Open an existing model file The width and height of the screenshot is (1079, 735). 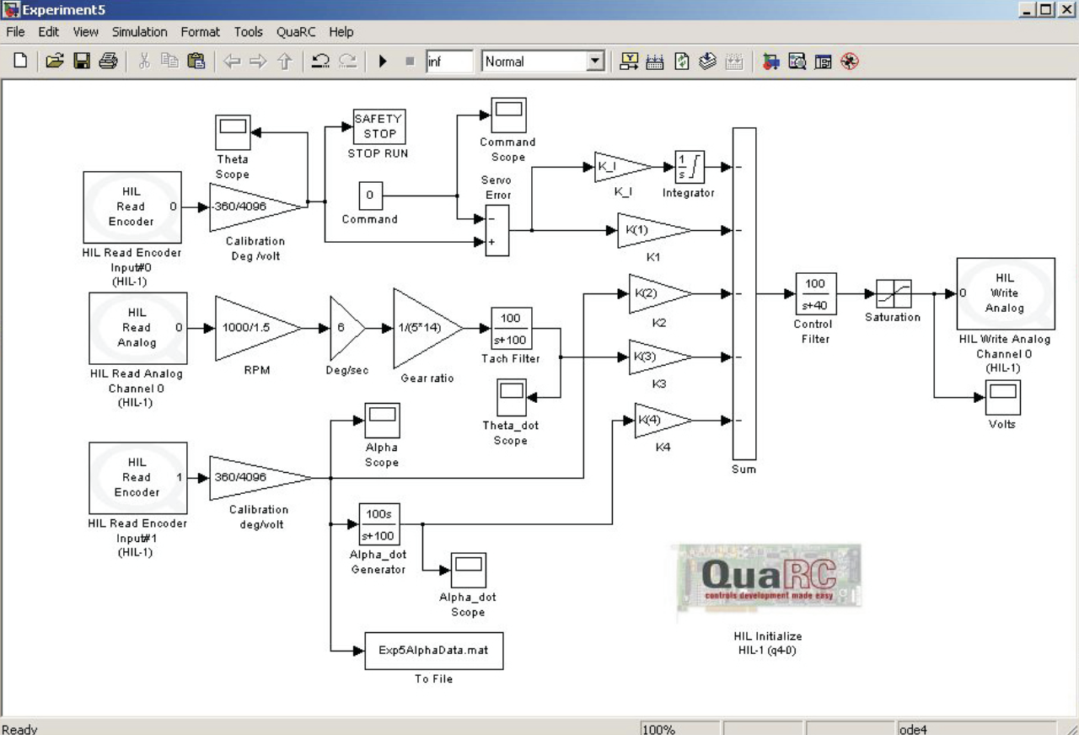(x=54, y=61)
